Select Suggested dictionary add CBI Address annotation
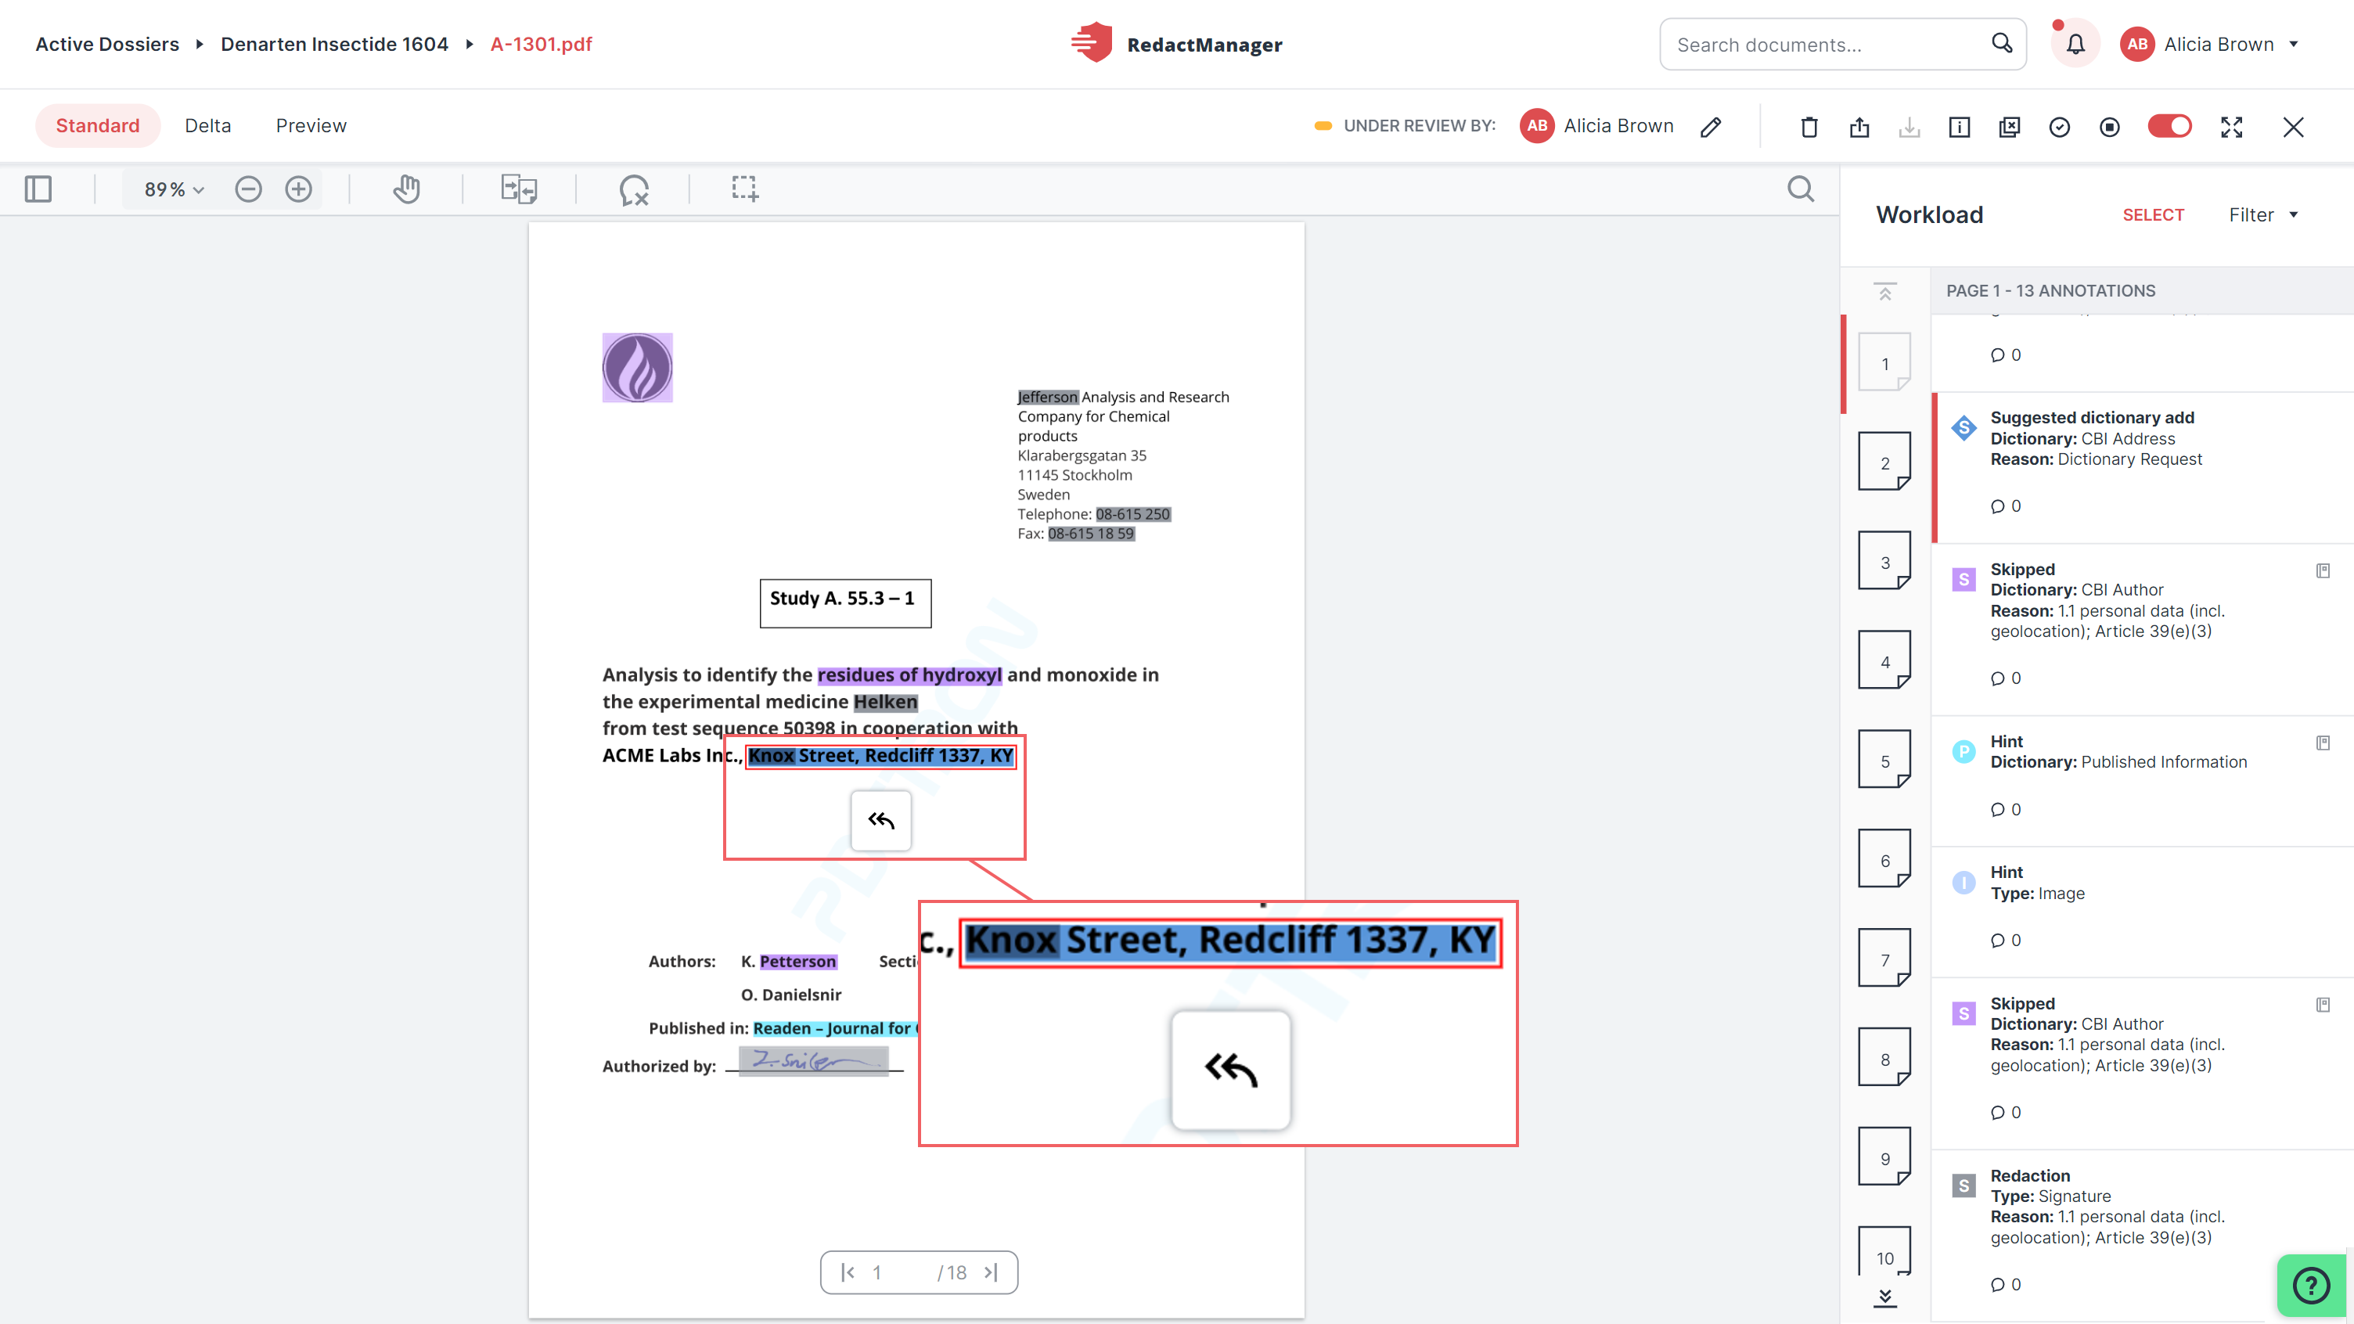 pos(2142,466)
